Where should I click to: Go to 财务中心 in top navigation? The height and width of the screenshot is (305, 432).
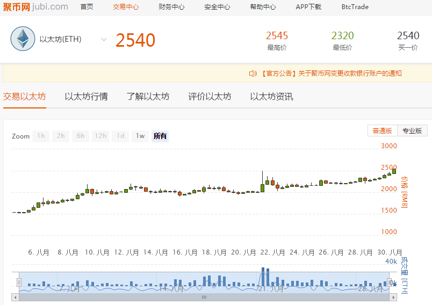pyautogui.click(x=171, y=7)
